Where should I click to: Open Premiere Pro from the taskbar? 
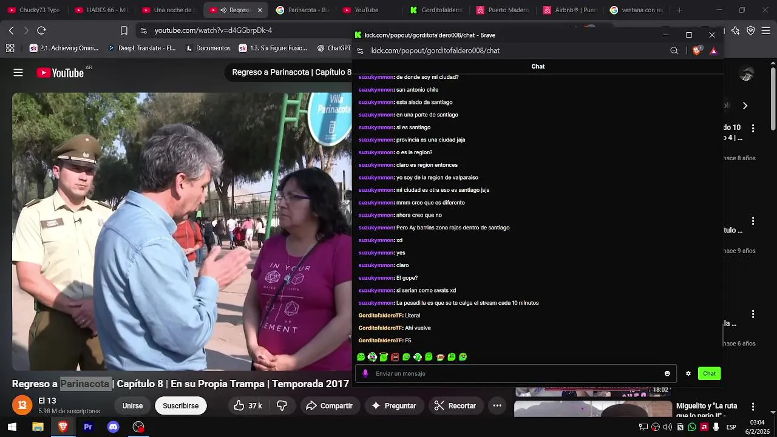(x=88, y=427)
